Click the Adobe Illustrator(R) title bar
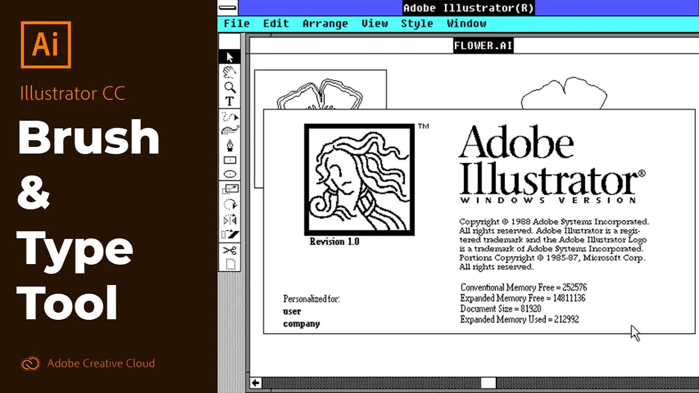This screenshot has height=393, width=699. pyautogui.click(x=469, y=8)
